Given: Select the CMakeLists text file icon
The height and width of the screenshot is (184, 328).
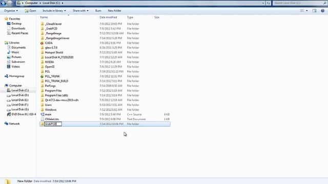Looking at the screenshot, I should (42, 119).
